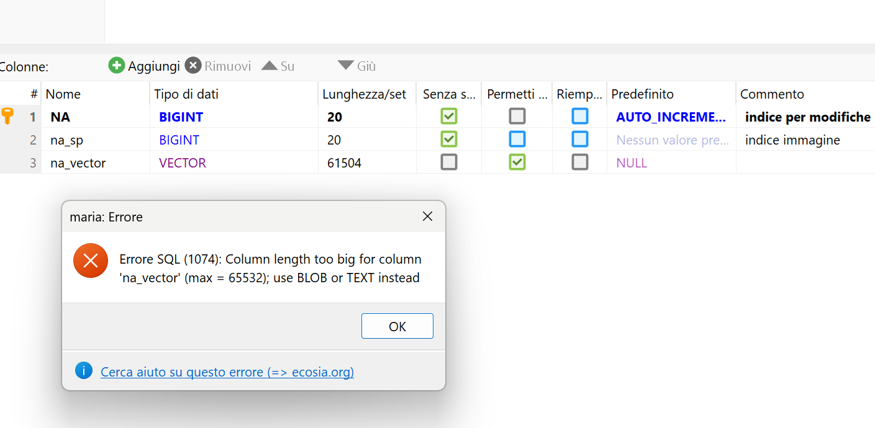This screenshot has width=875, height=428.
Task: Click the blue info icon in dialog
Action: click(83, 371)
